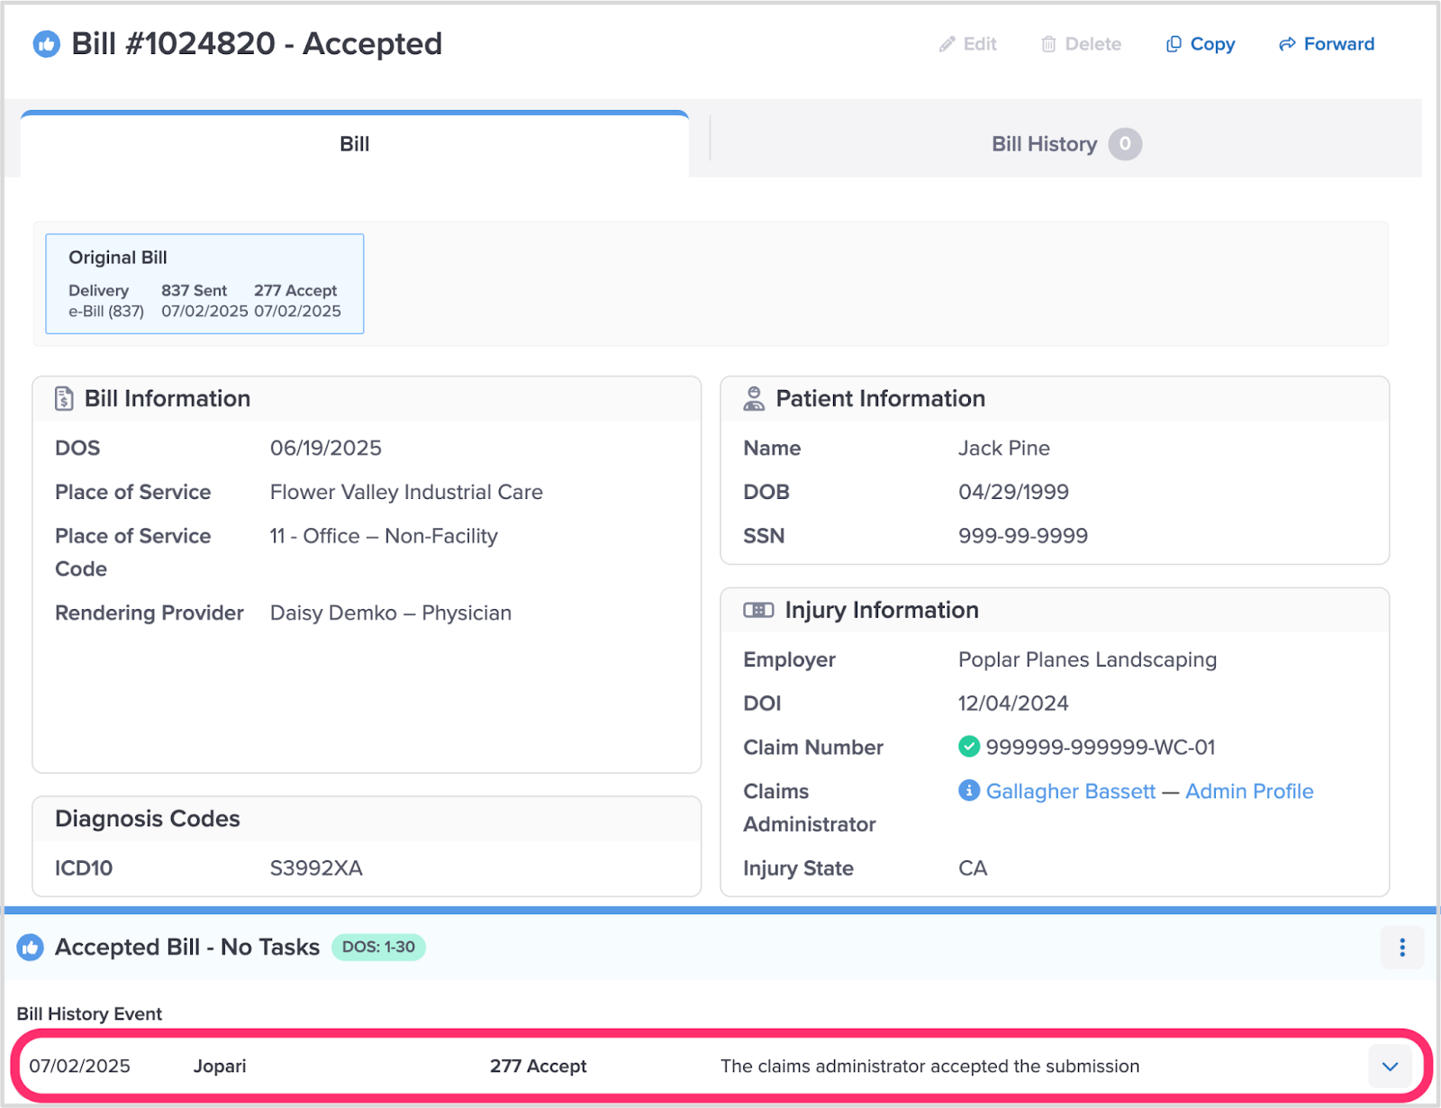Click the DOS: 1-30 badge
This screenshot has height=1108, width=1441.
pyautogui.click(x=378, y=948)
